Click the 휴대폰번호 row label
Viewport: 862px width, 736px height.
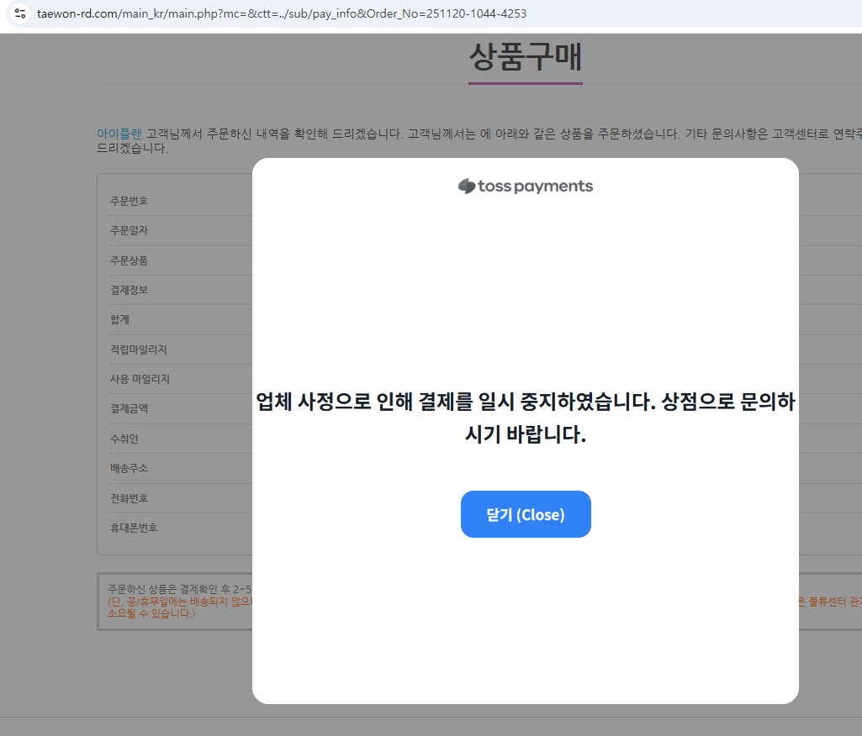point(134,528)
